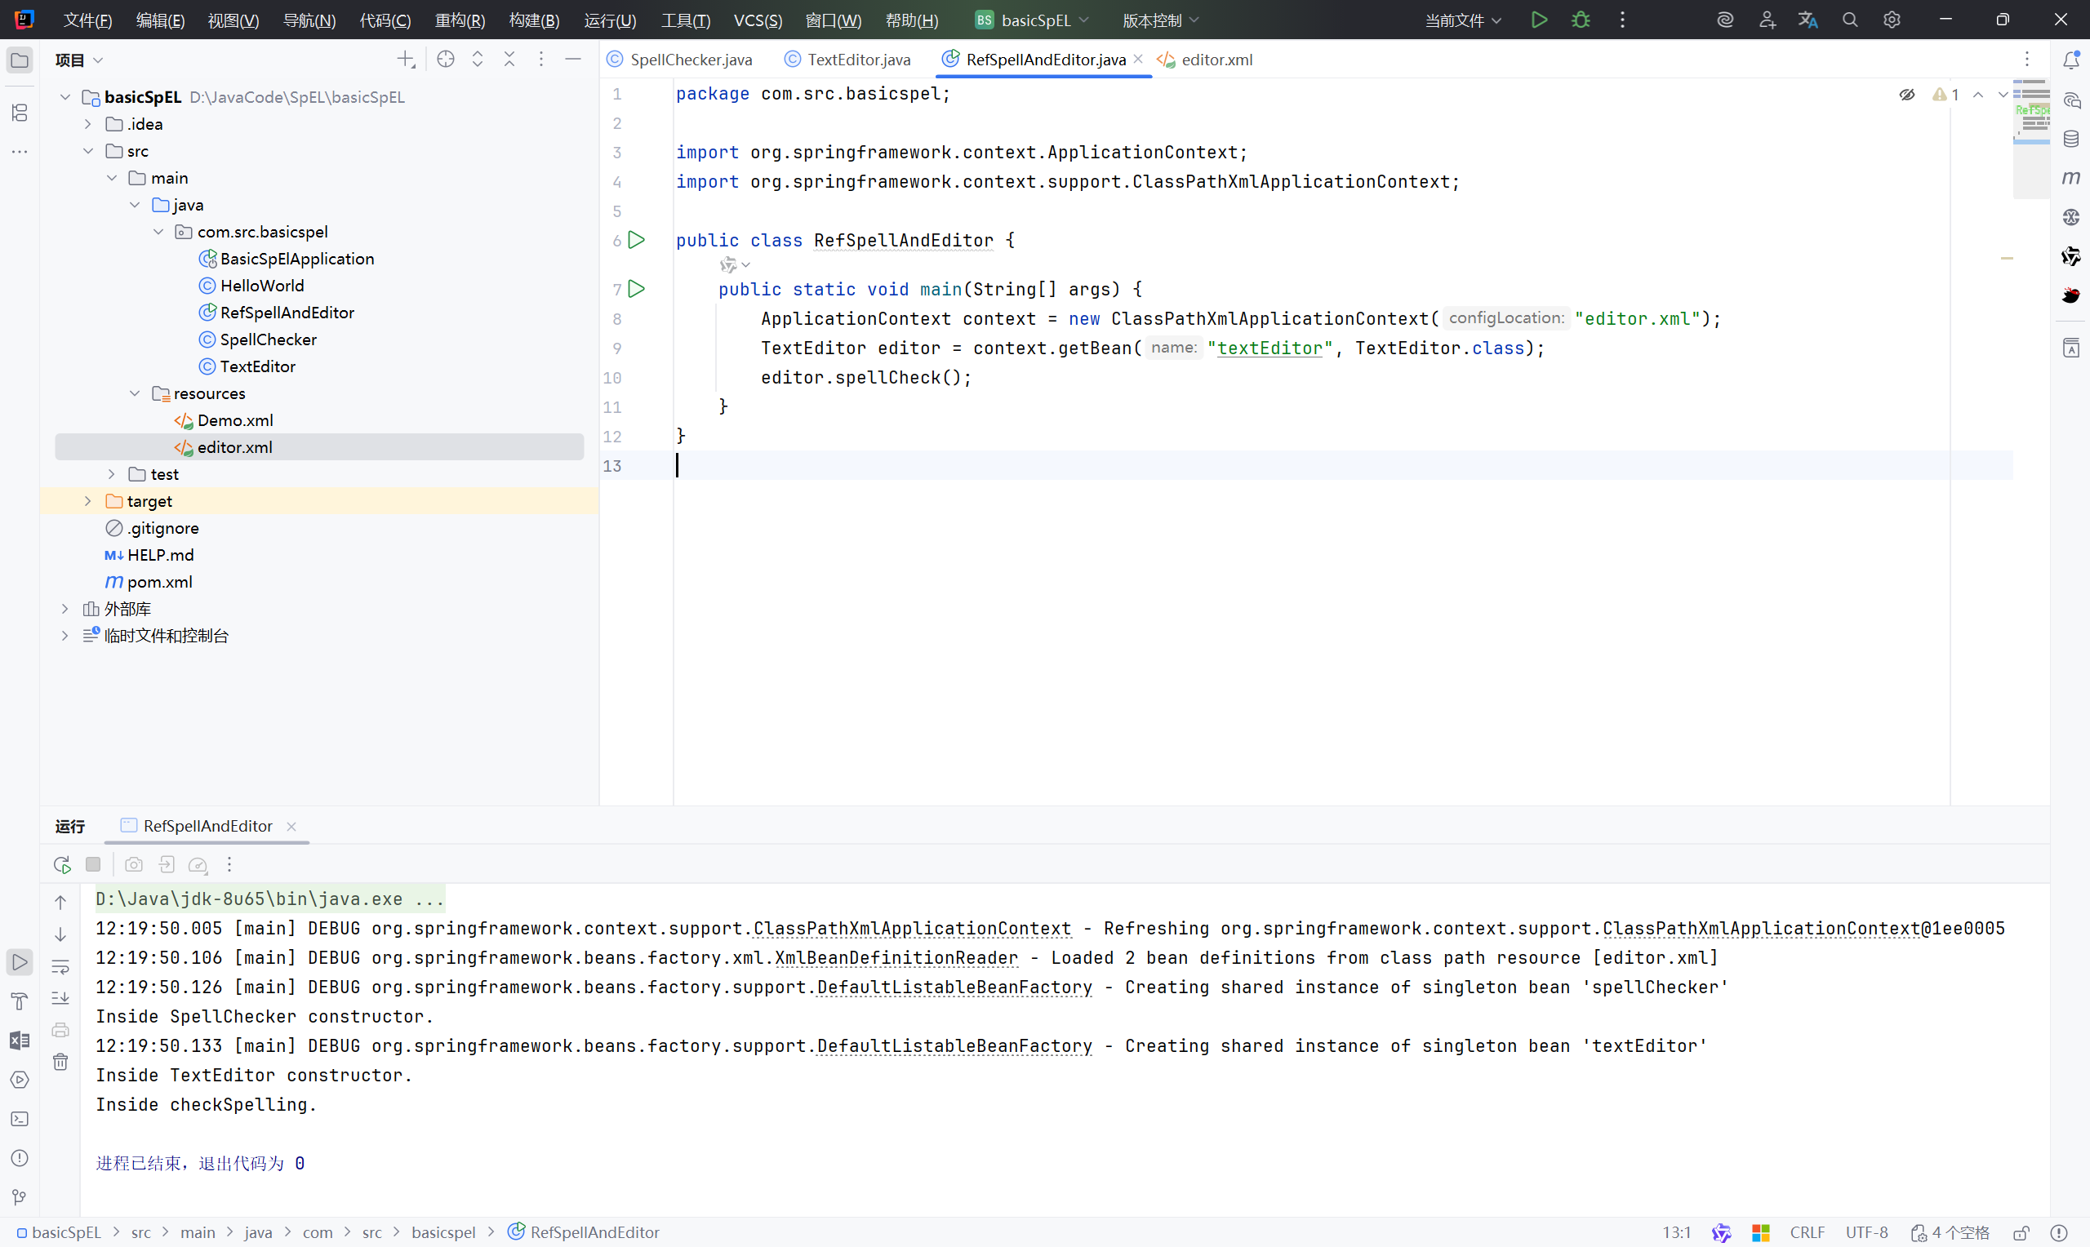The image size is (2090, 1247).
Task: Open the Notifications bell icon
Action: tap(2070, 60)
